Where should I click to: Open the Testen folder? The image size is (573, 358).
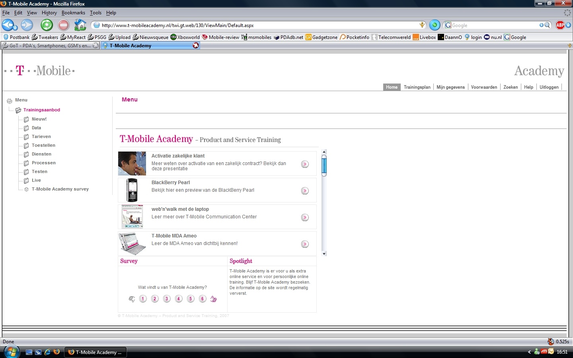[39, 171]
